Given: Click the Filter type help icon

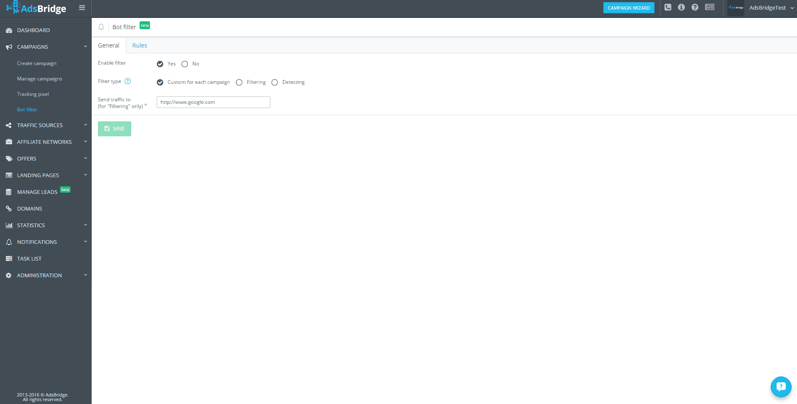Looking at the screenshot, I should 128,81.
